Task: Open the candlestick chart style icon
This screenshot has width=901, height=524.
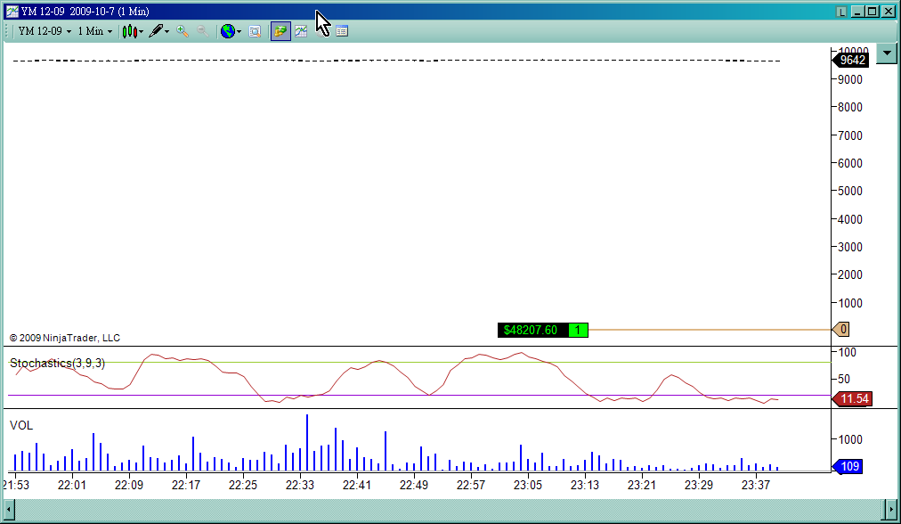Action: (130, 31)
